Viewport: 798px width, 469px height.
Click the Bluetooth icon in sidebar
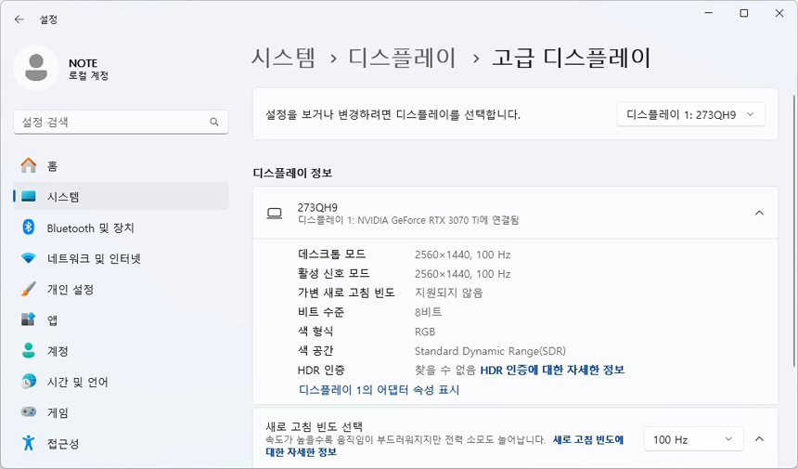29,228
